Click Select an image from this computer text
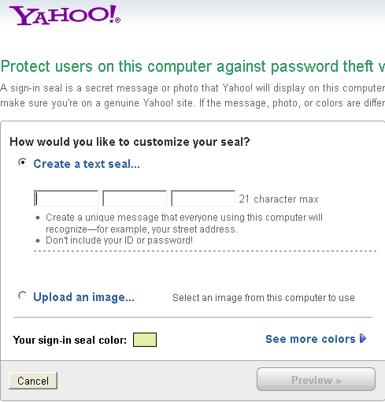 pos(264,298)
